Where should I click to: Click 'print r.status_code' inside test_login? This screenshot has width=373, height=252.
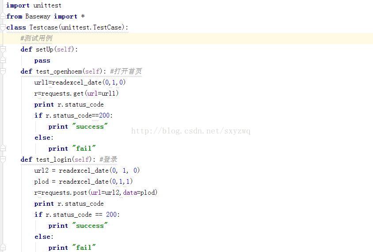pyautogui.click(x=69, y=204)
